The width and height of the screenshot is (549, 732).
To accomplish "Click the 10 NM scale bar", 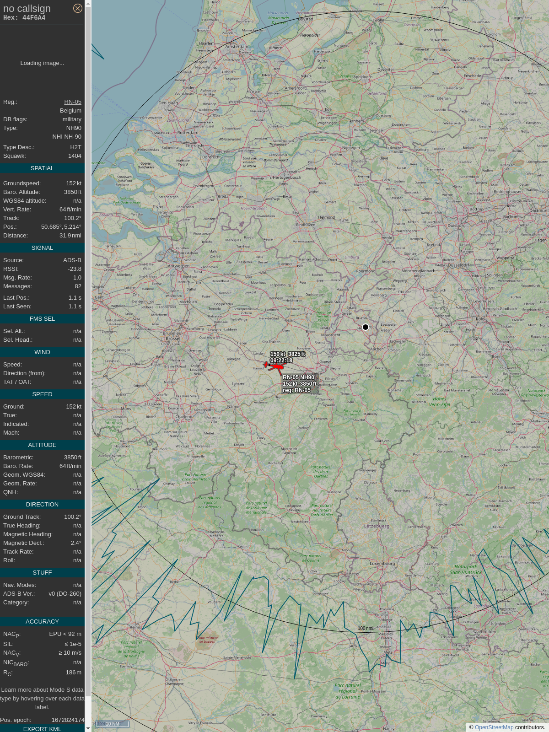I will [x=113, y=724].
